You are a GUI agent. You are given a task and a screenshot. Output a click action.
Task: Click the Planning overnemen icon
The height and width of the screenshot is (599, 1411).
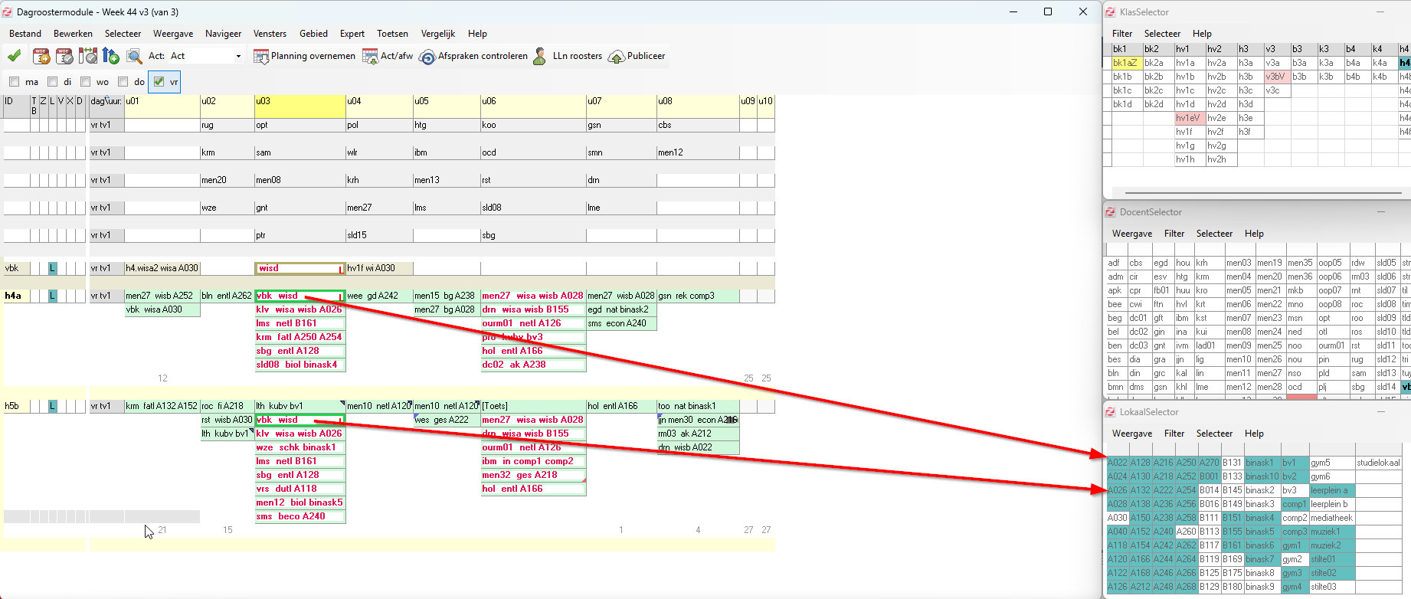tap(261, 56)
